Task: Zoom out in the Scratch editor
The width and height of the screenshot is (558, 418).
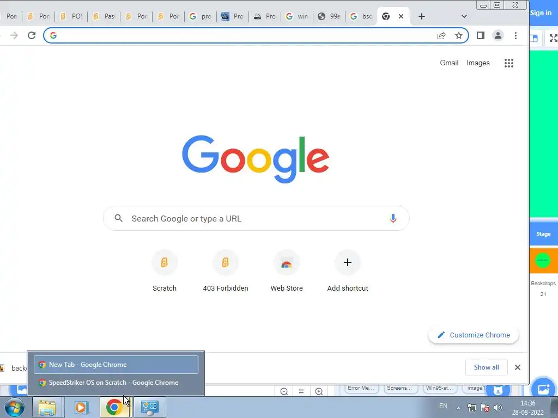Action: point(284,391)
